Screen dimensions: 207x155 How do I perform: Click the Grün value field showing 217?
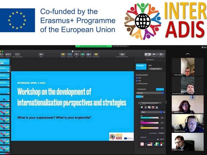(x=162, y=123)
